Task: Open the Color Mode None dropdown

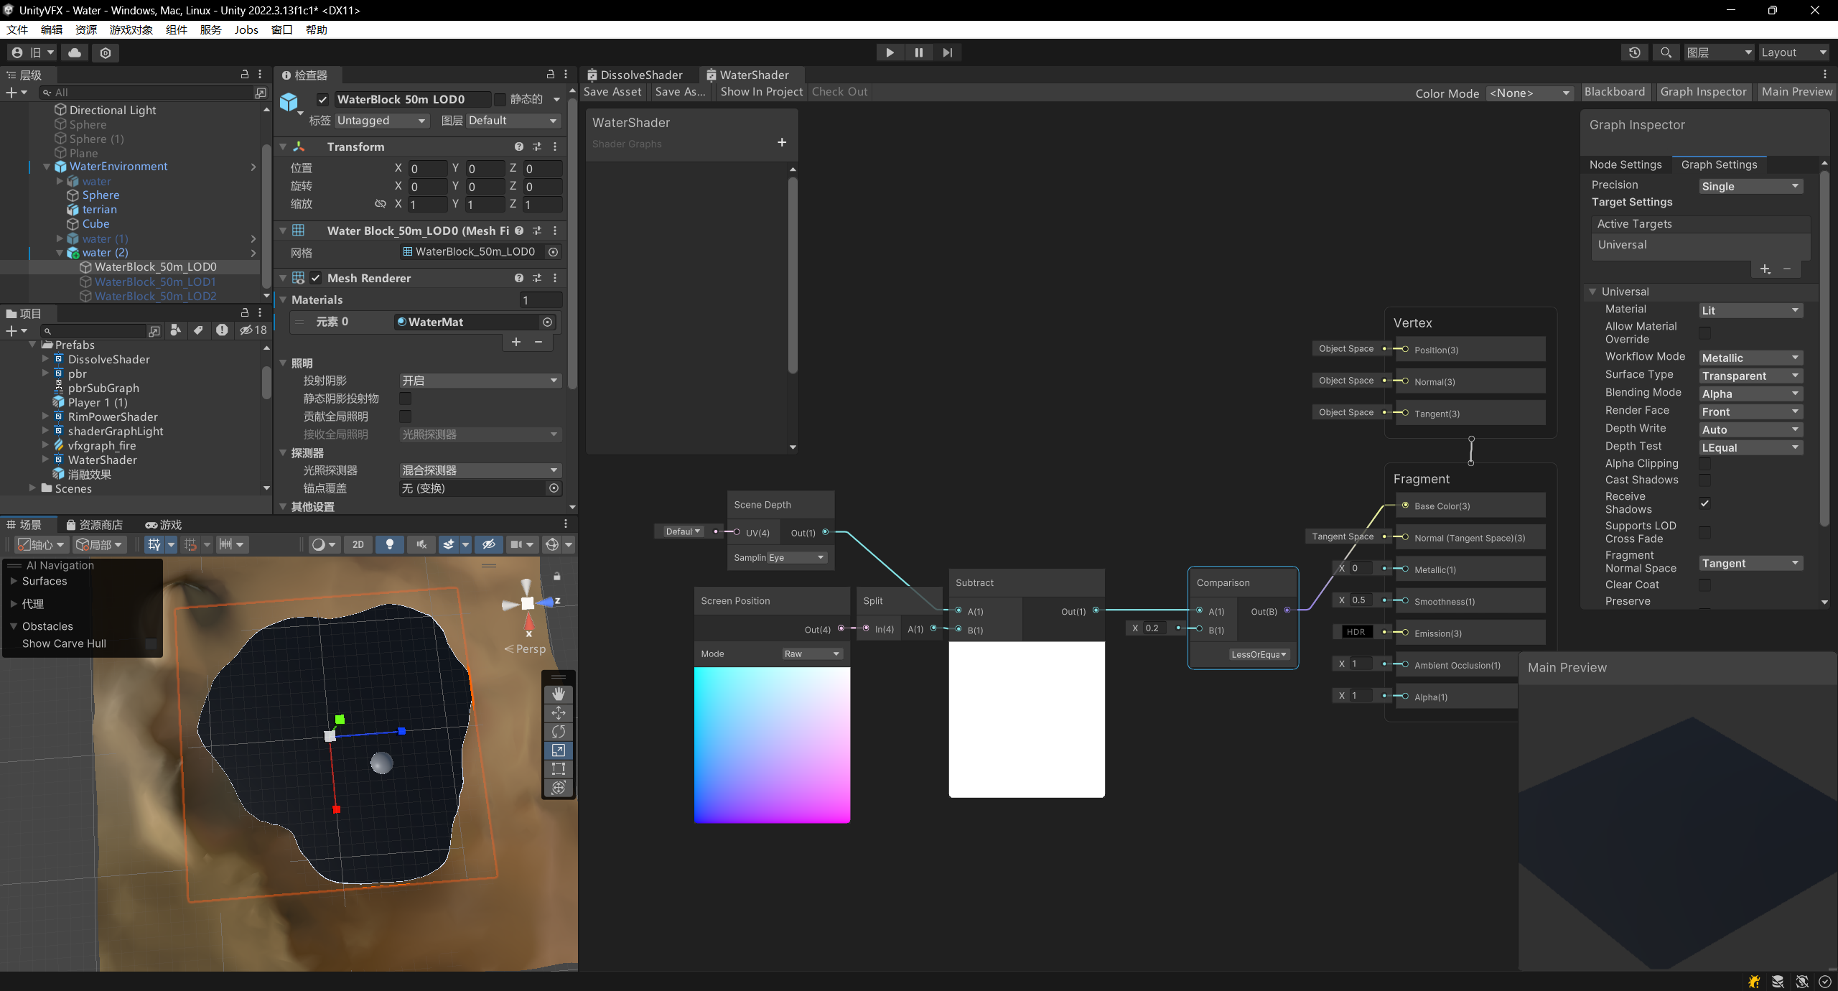Action: coord(1530,93)
